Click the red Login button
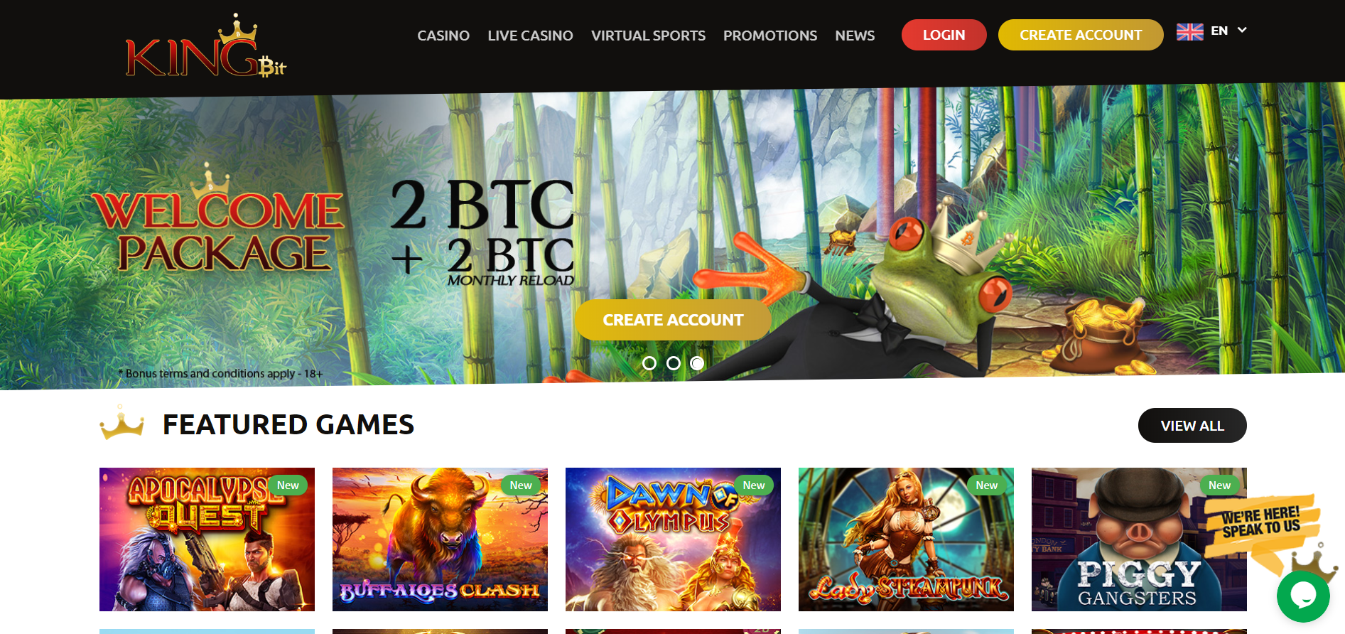Screen dimensions: 1345x634 pos(944,35)
